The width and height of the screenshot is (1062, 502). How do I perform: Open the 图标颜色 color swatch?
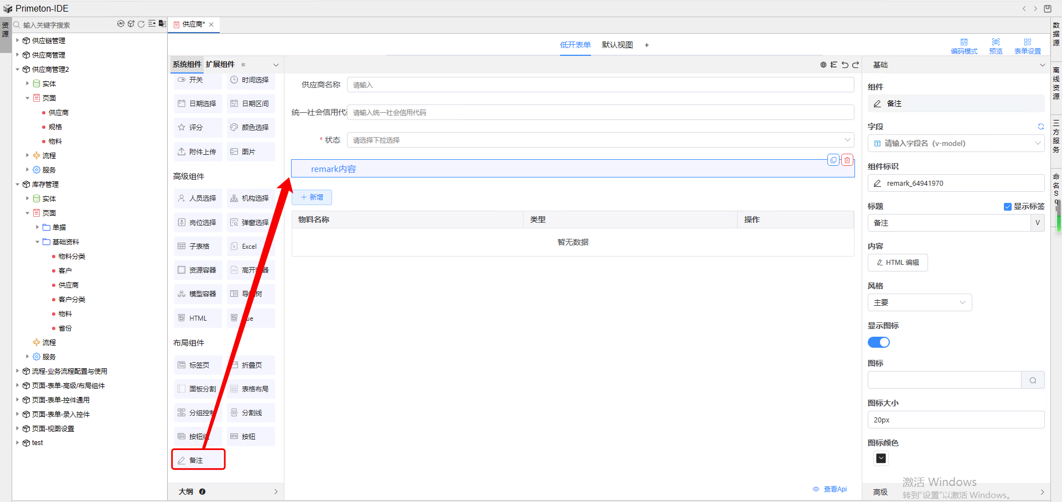click(880, 458)
